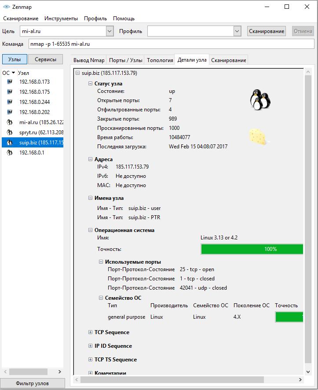Click OS icon next to 192.168.0.173
This screenshot has width=318, height=390.
(x=9, y=82)
